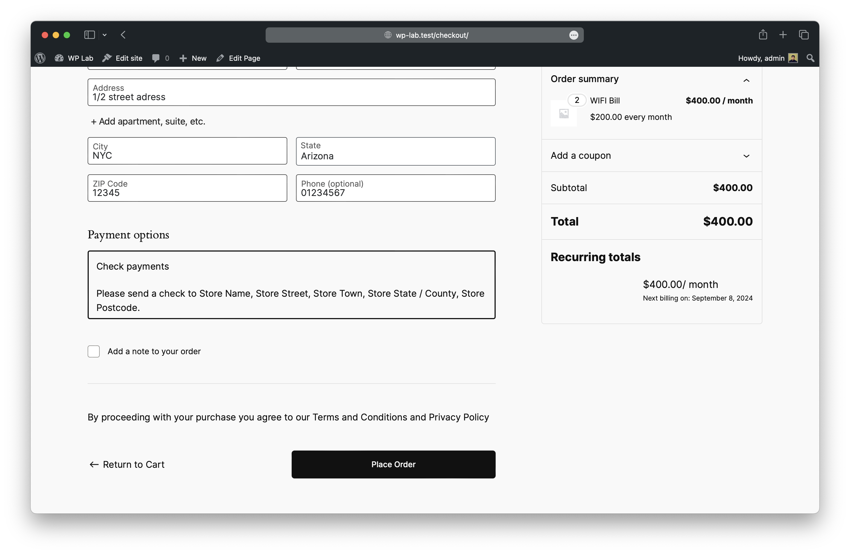Screen dimensions: 850x554
Task: Open a new tab with plus icon
Action: tap(783, 34)
